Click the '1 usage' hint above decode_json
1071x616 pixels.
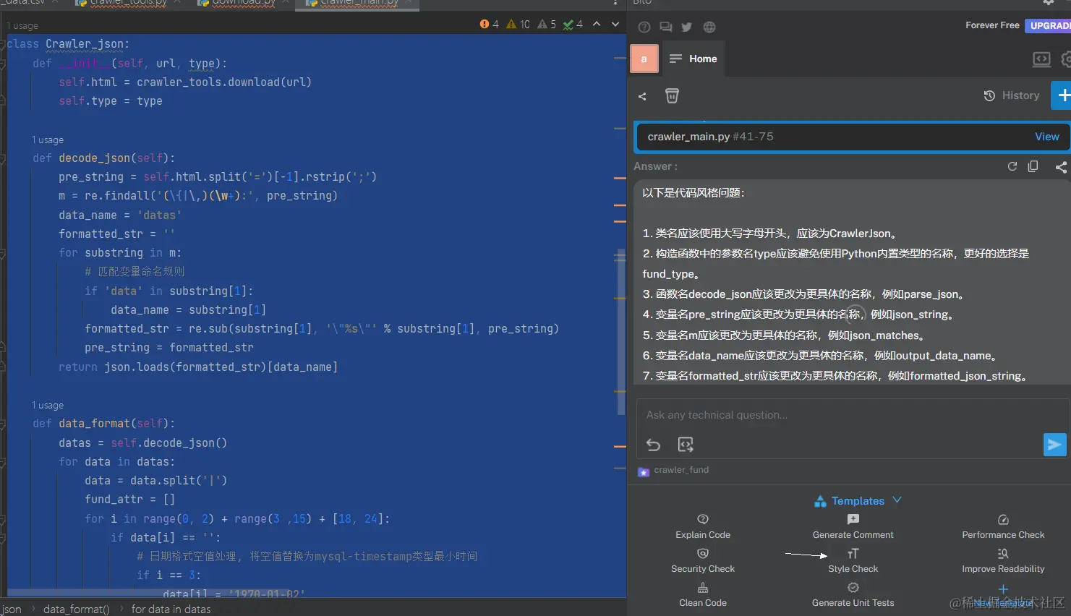(x=48, y=140)
